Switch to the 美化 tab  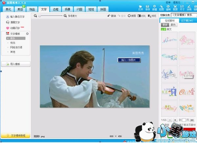pos(8,9)
